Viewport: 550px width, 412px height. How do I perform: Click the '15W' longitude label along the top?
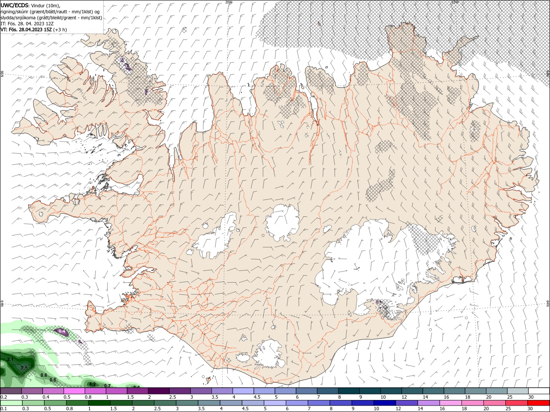click(455, 2)
